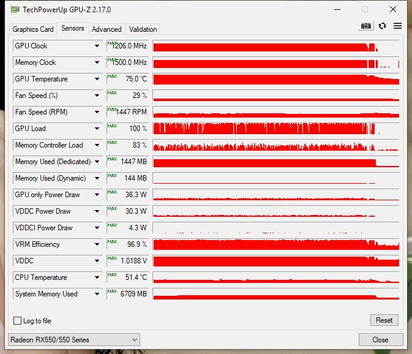Expand the Memory Used (Dynamic) dropdown
Viewport: 412px width, 354px height.
click(97, 178)
